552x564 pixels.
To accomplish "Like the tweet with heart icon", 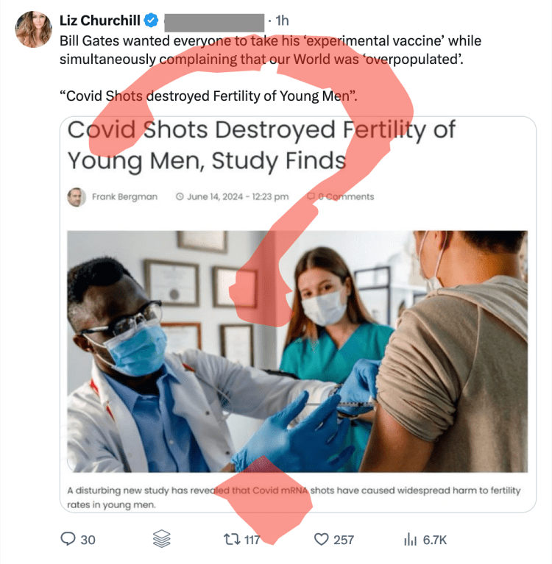I will (x=321, y=540).
